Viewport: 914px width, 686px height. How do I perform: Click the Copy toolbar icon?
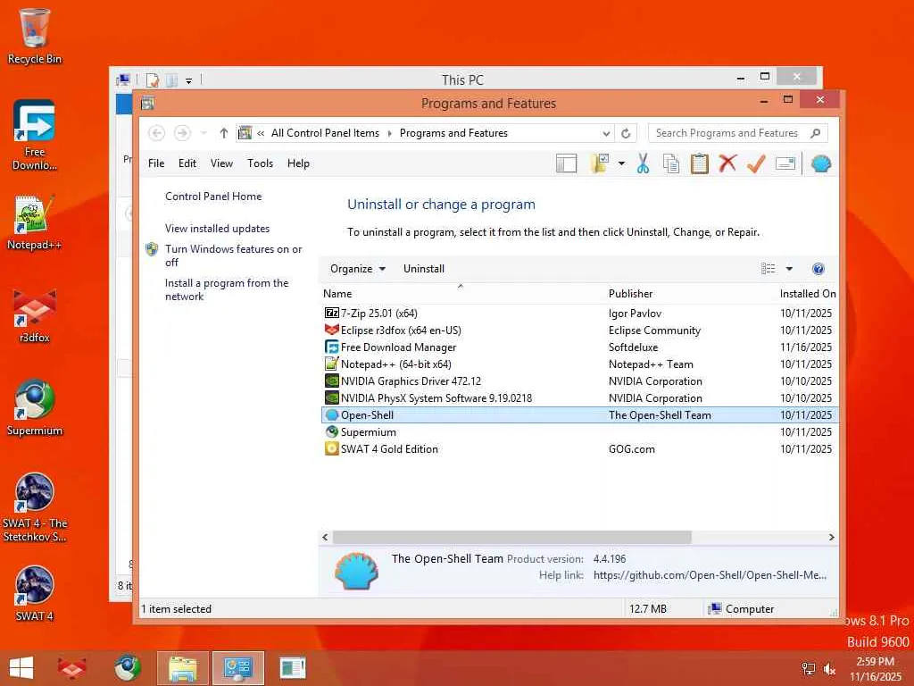(671, 164)
